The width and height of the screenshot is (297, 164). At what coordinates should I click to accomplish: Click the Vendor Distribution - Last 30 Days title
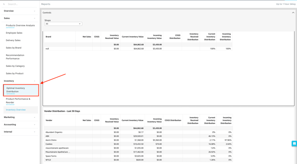(62, 111)
